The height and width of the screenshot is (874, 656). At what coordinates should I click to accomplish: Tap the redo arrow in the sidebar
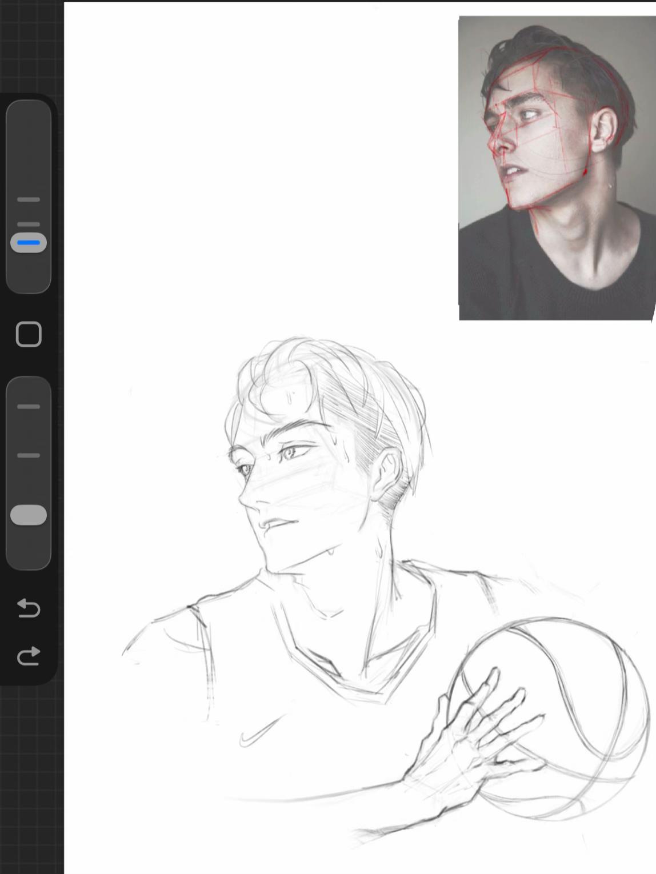[x=29, y=656]
